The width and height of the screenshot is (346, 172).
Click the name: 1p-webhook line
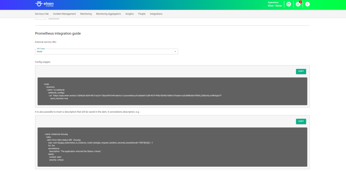pyautogui.click(x=55, y=90)
